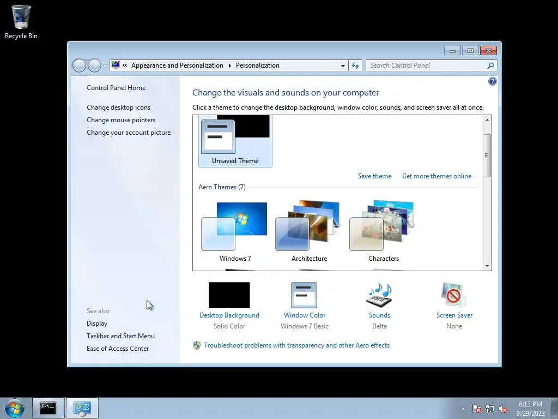Select the Windows 7 Aero theme
This screenshot has height=419, width=558.
pyautogui.click(x=235, y=231)
